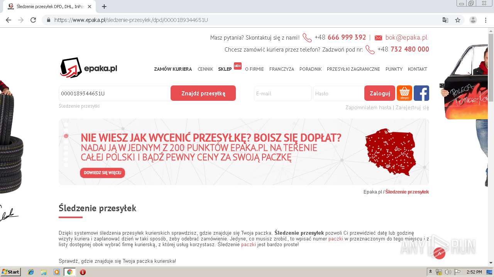This screenshot has height=277, width=494.
Task: Click the epaka.pl logo
Action: click(89, 68)
